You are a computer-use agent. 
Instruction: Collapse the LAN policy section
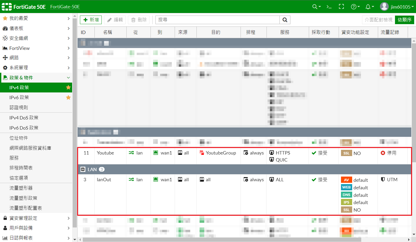(83, 169)
